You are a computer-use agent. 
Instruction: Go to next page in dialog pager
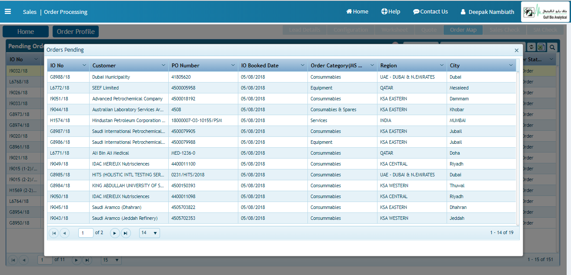115,233
